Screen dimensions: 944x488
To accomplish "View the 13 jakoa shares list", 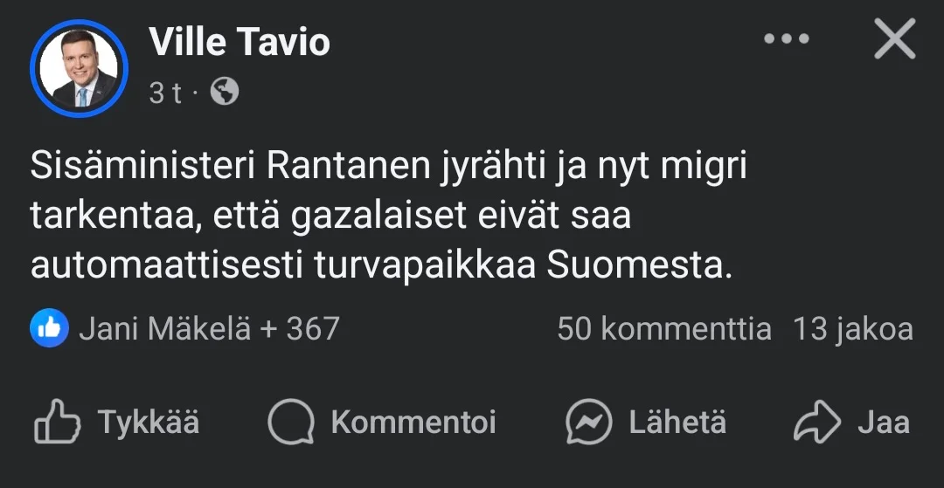I will [x=852, y=329].
